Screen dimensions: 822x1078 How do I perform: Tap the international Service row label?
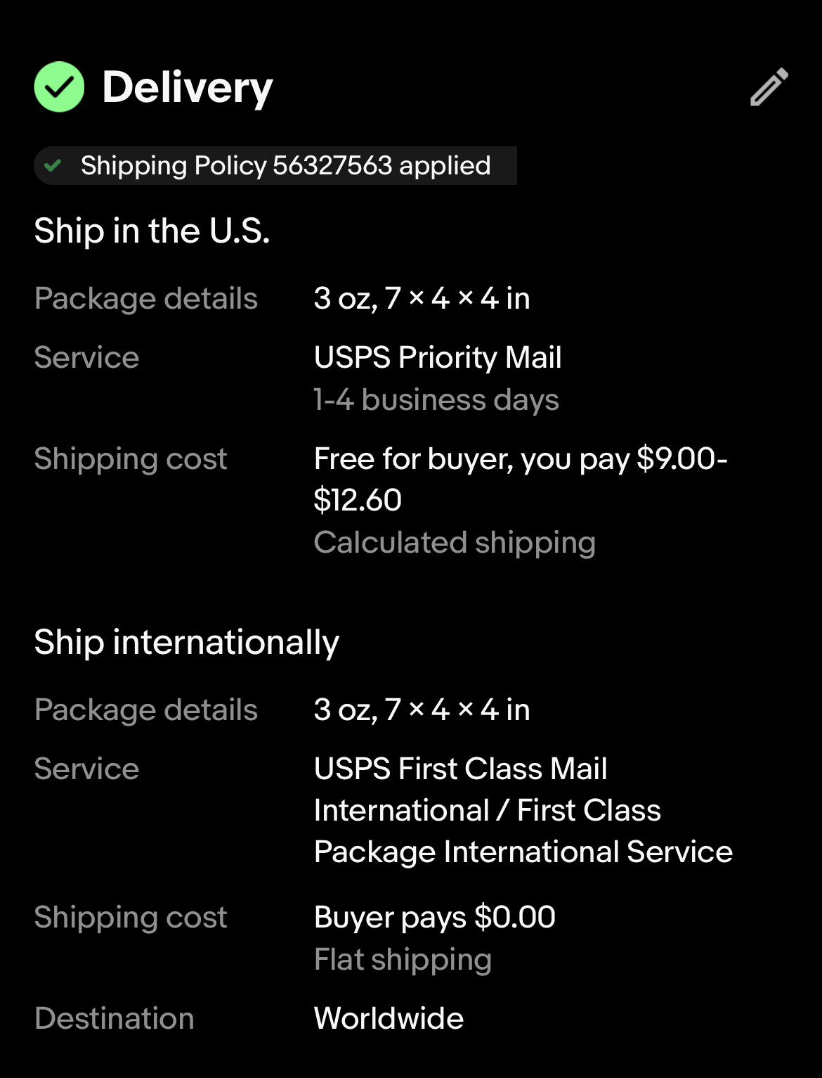[x=87, y=769]
